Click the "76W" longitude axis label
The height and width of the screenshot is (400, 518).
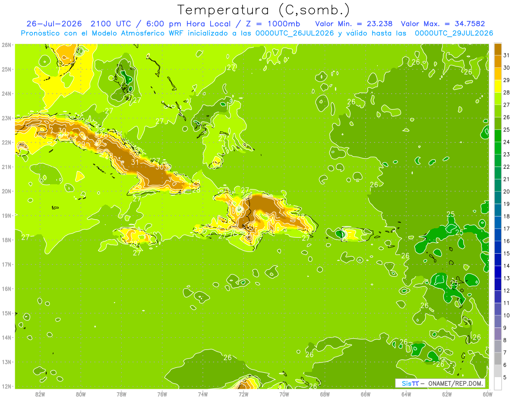[162, 394]
